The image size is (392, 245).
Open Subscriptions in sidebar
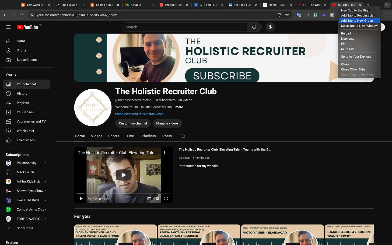tap(27, 60)
